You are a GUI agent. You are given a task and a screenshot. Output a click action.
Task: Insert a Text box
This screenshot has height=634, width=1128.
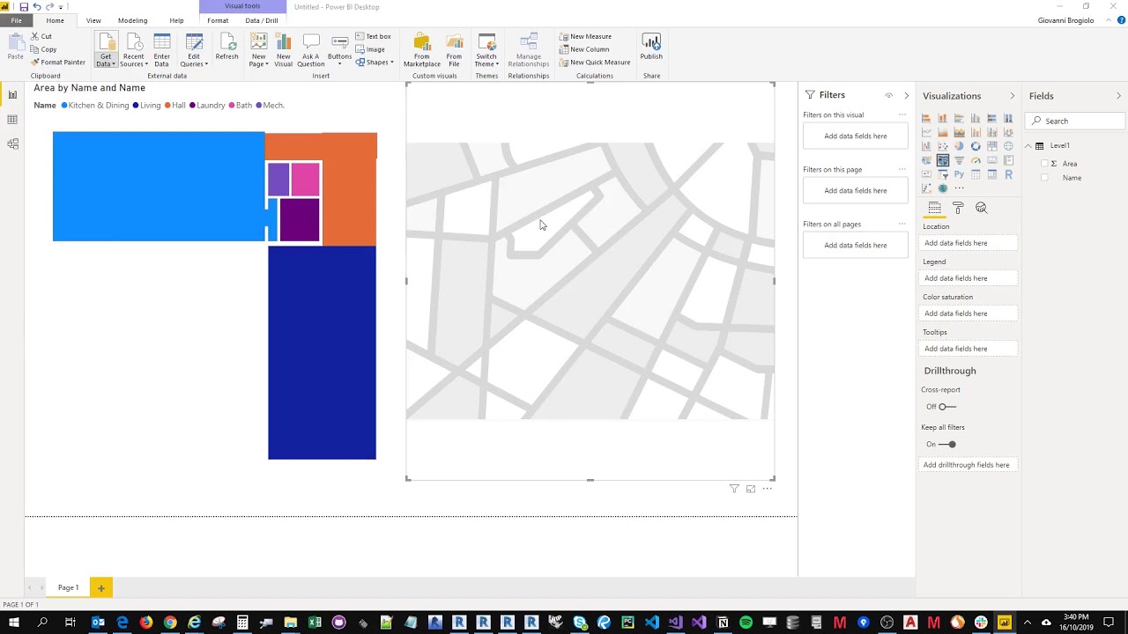[x=374, y=37]
